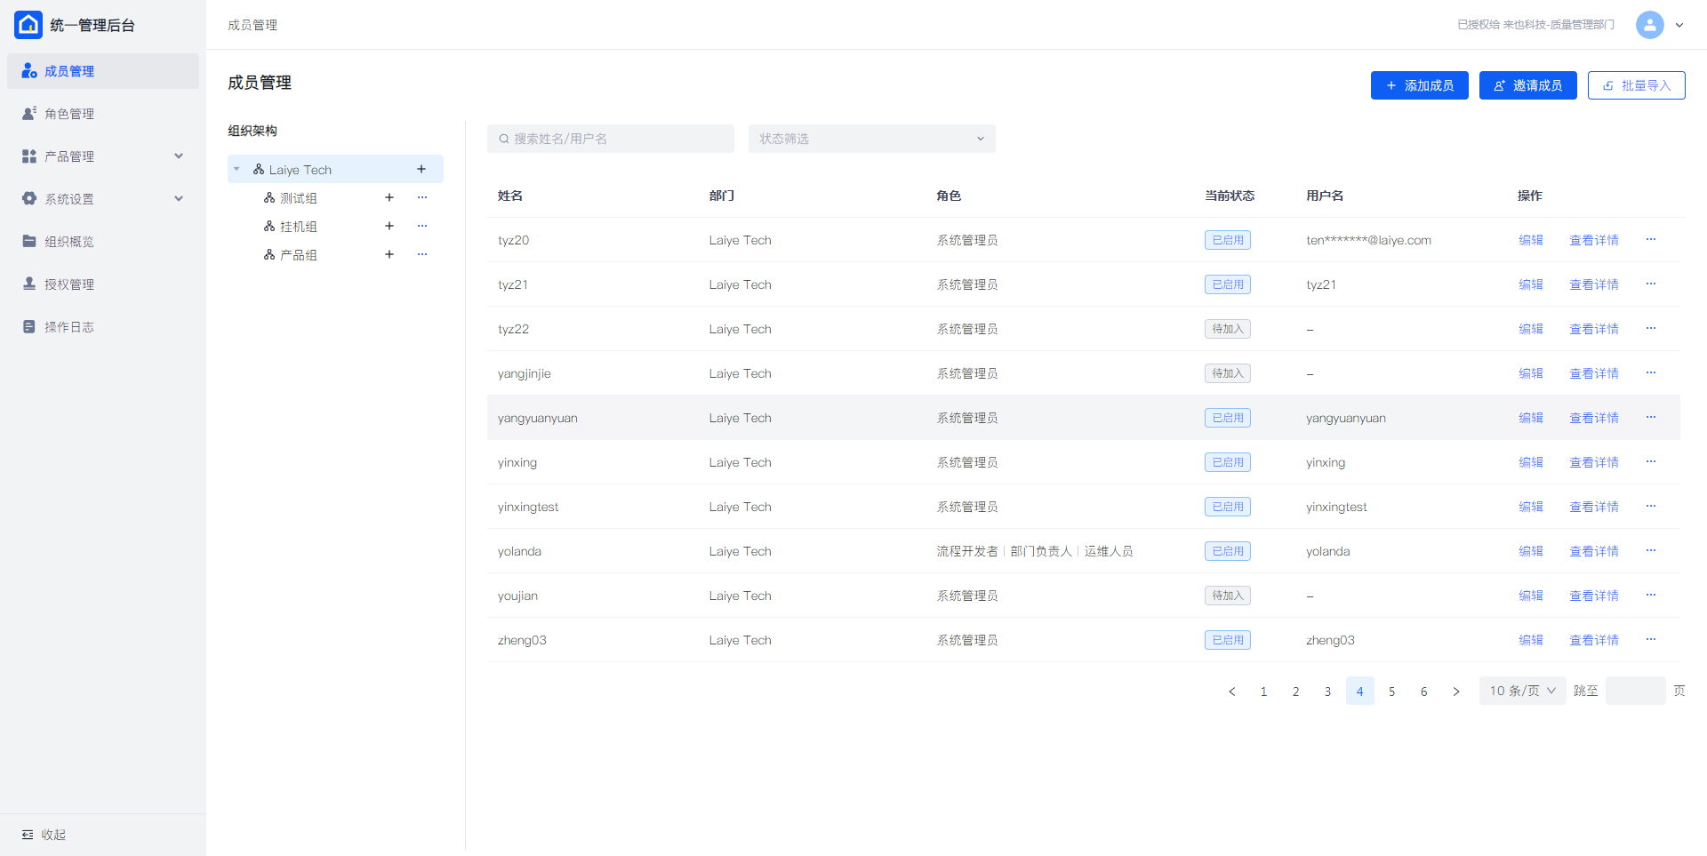Click 编辑 for the tyz20 row
Image resolution: width=1707 pixels, height=856 pixels.
click(x=1531, y=240)
